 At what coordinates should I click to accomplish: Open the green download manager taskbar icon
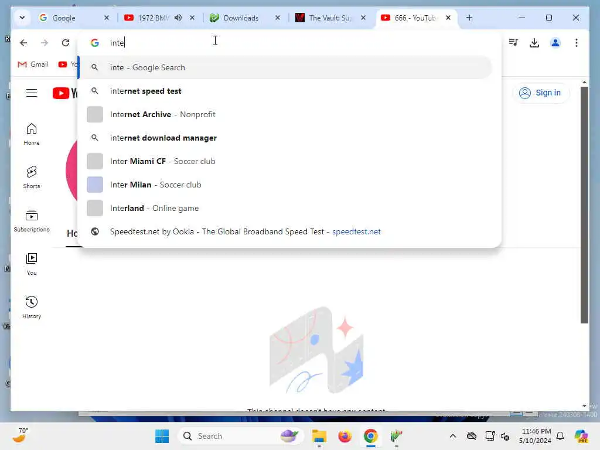pyautogui.click(x=396, y=436)
